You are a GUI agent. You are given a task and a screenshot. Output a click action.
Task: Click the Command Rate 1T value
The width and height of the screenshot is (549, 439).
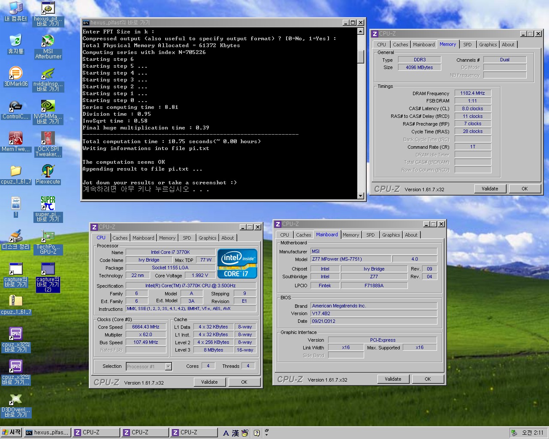coord(473,147)
